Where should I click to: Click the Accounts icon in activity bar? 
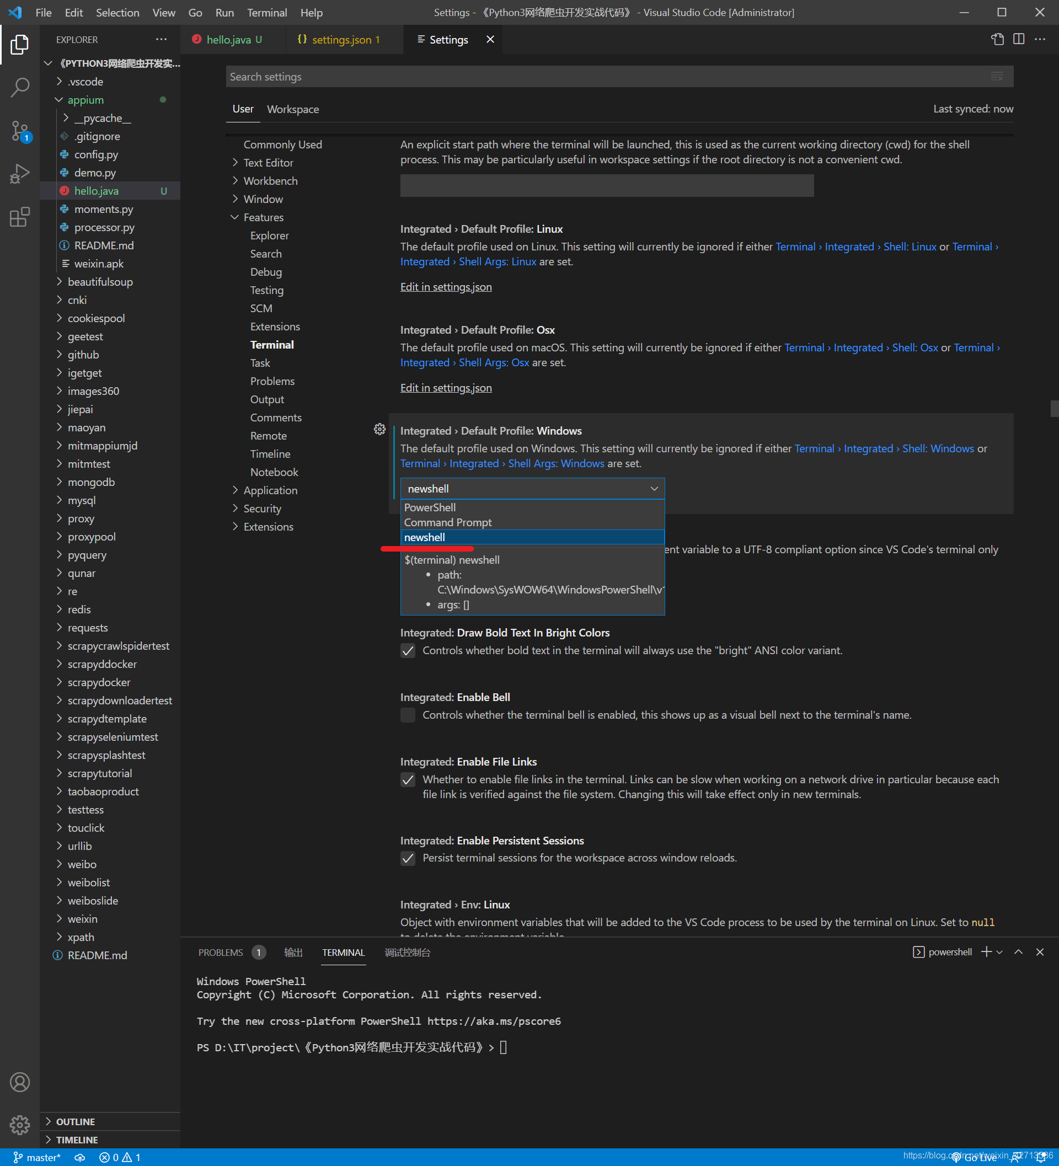click(x=20, y=1082)
